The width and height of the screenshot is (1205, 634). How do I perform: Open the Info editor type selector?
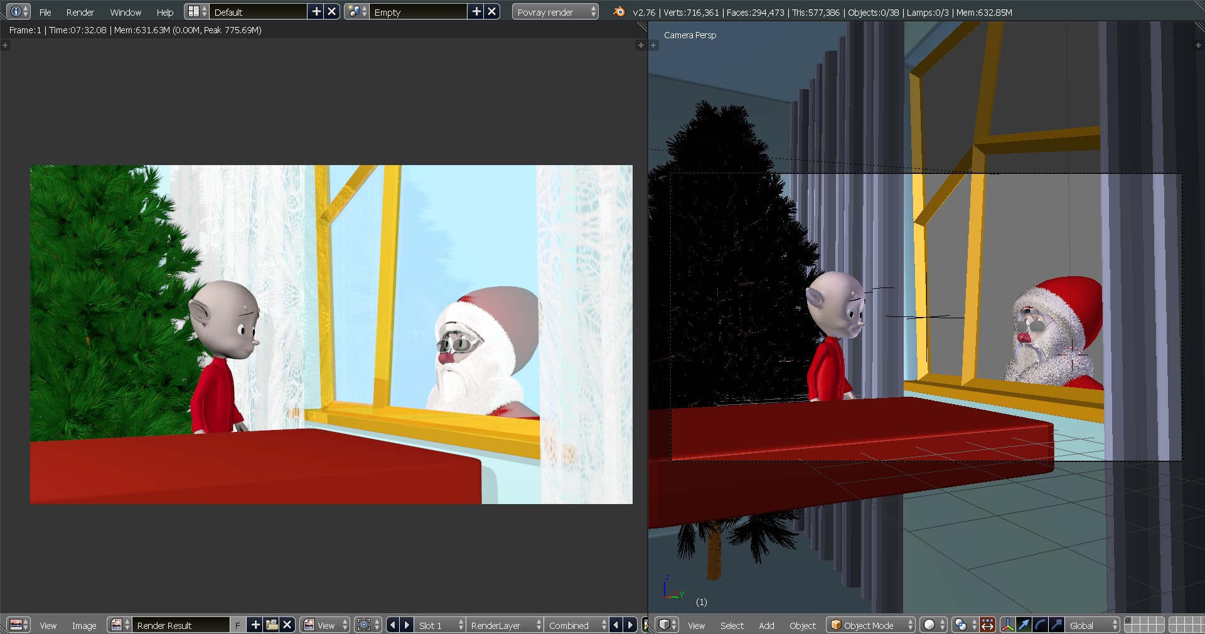pos(18,11)
